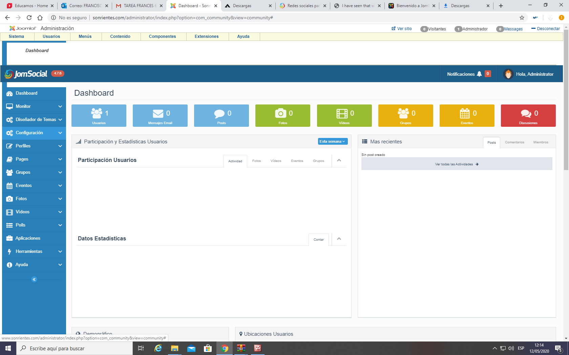Viewport: 569px width, 355px height.
Task: Click the Usuarios stat tile icon
Action: pos(97,113)
